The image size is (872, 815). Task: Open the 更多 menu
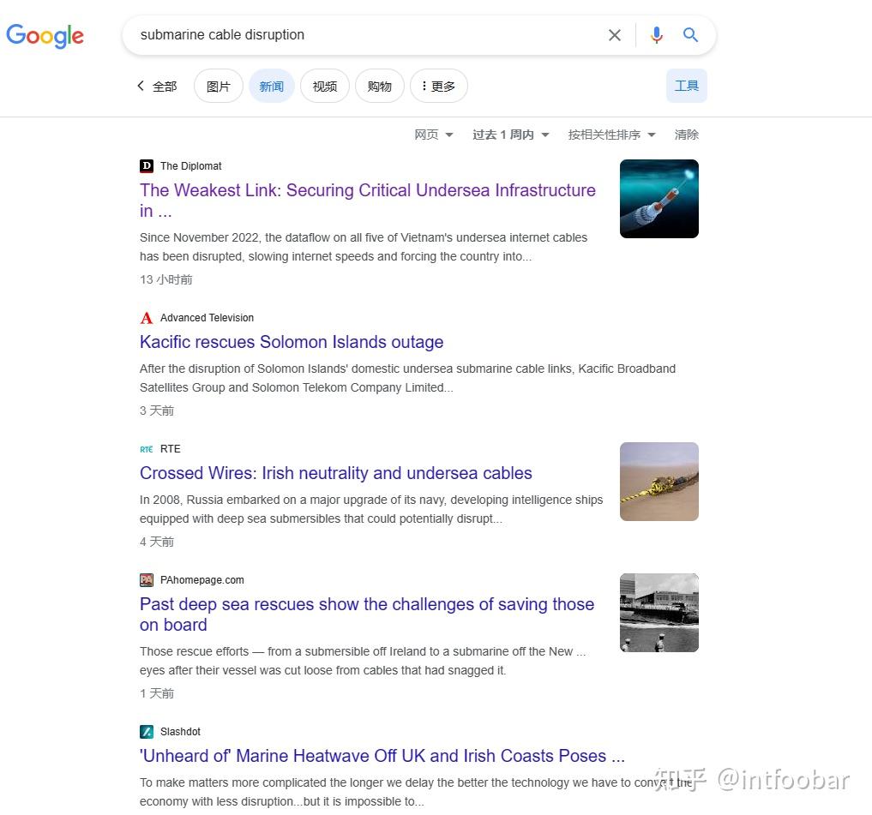pos(439,87)
